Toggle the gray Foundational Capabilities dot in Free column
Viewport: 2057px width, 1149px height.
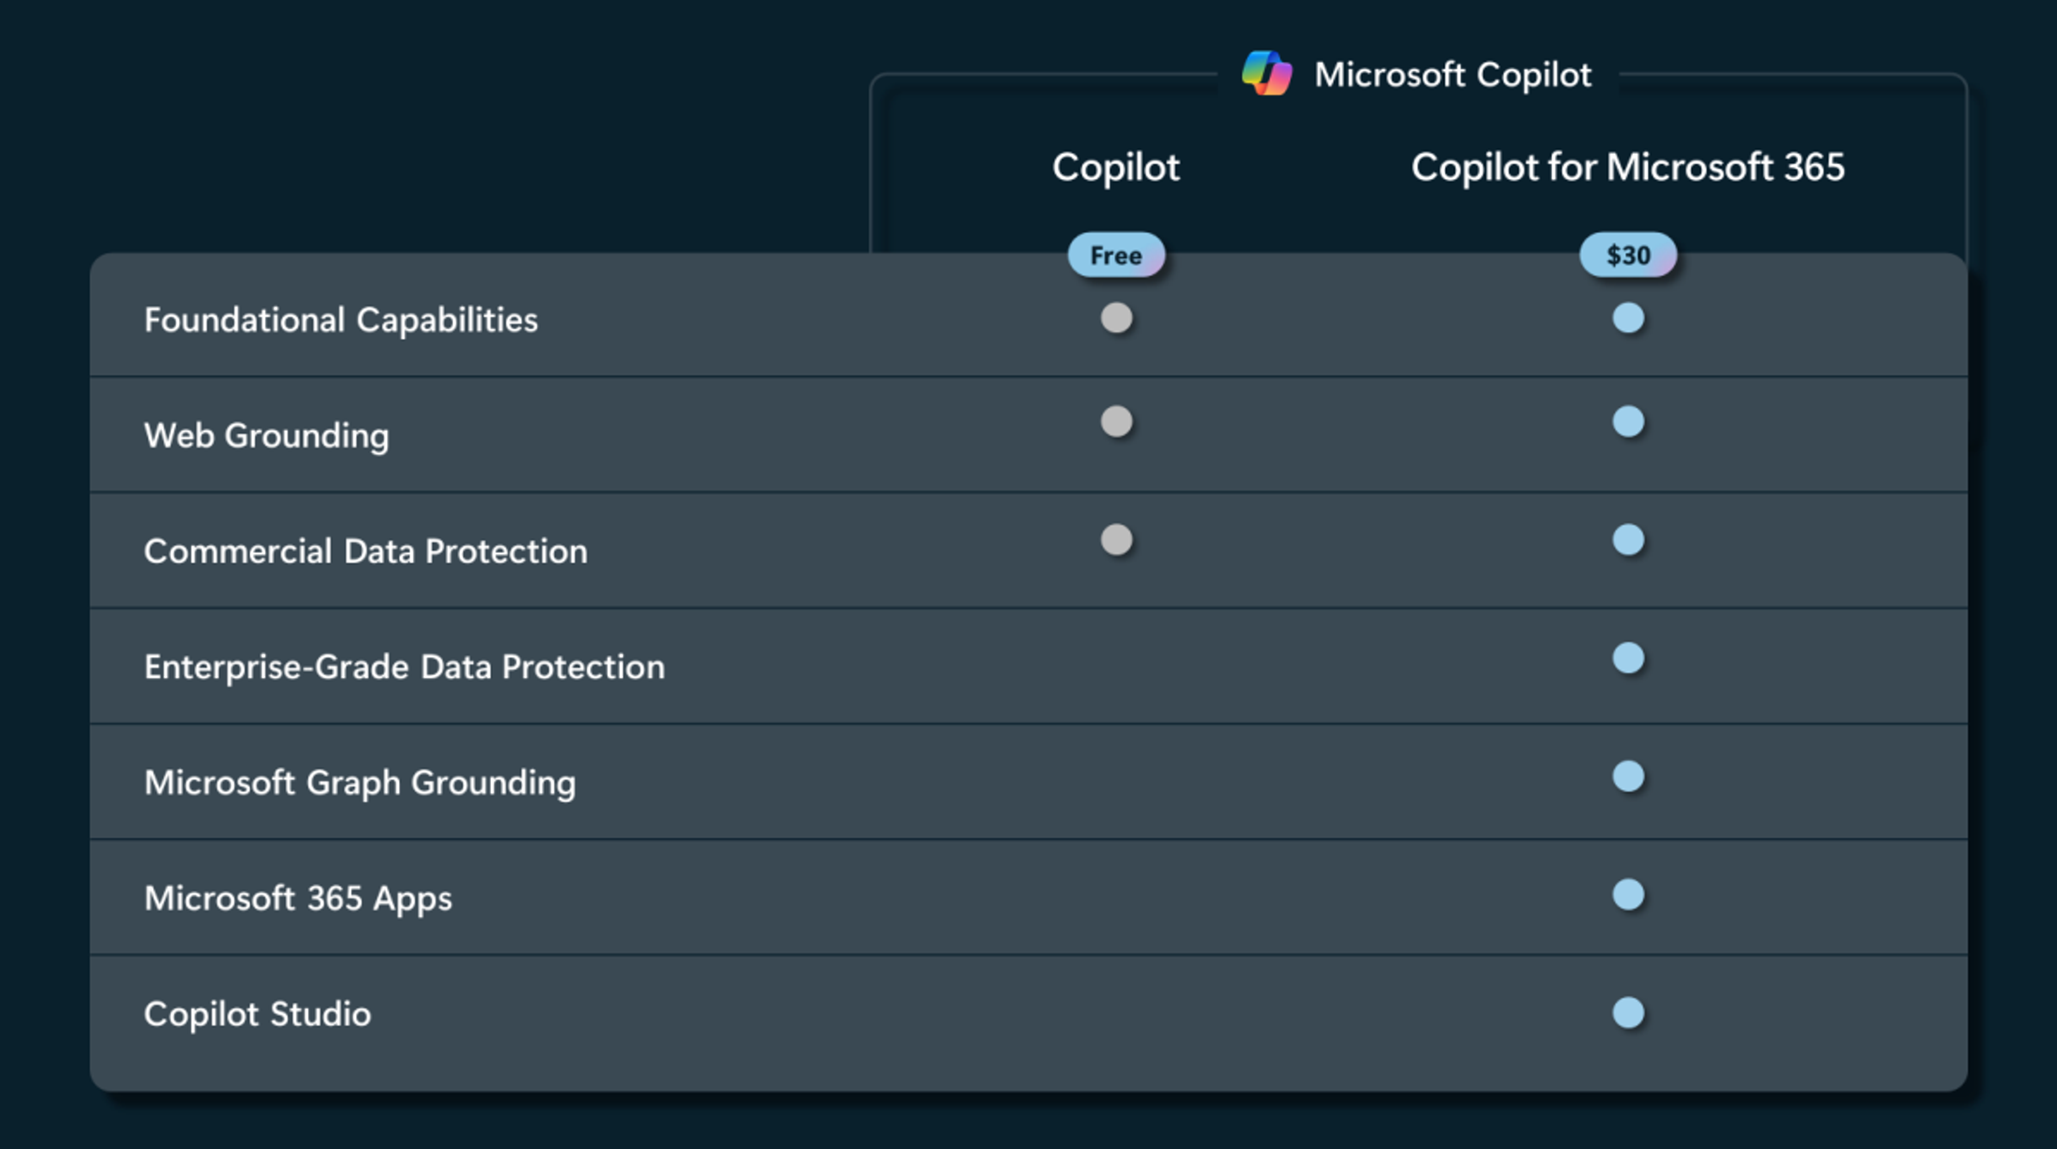[x=1115, y=317]
